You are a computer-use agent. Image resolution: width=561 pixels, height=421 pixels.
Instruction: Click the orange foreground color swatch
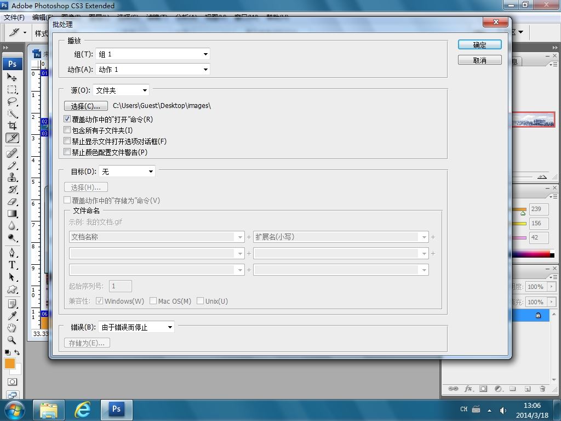point(10,363)
